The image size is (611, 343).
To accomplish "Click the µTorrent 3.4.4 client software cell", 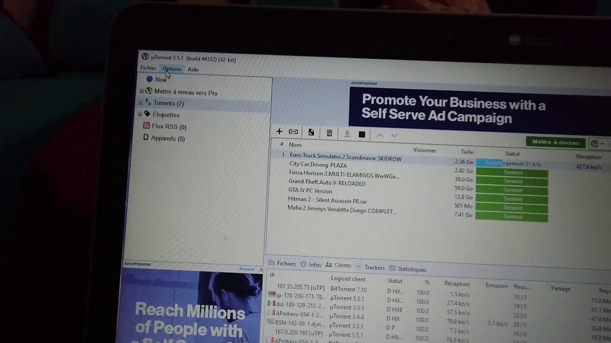I will tap(347, 316).
